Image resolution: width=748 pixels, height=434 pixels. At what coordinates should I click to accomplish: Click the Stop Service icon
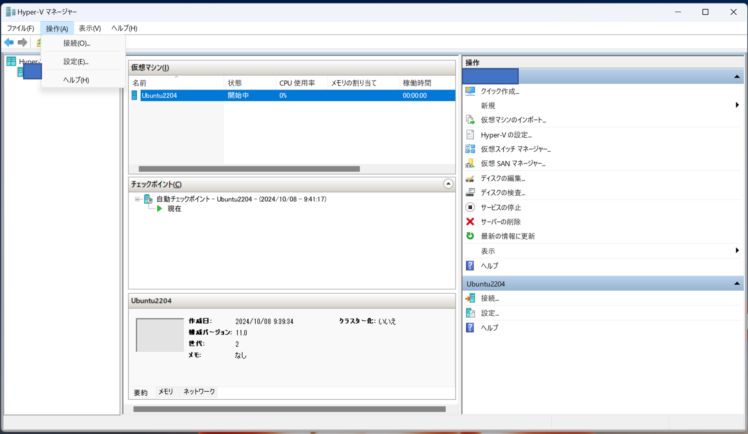pos(470,207)
